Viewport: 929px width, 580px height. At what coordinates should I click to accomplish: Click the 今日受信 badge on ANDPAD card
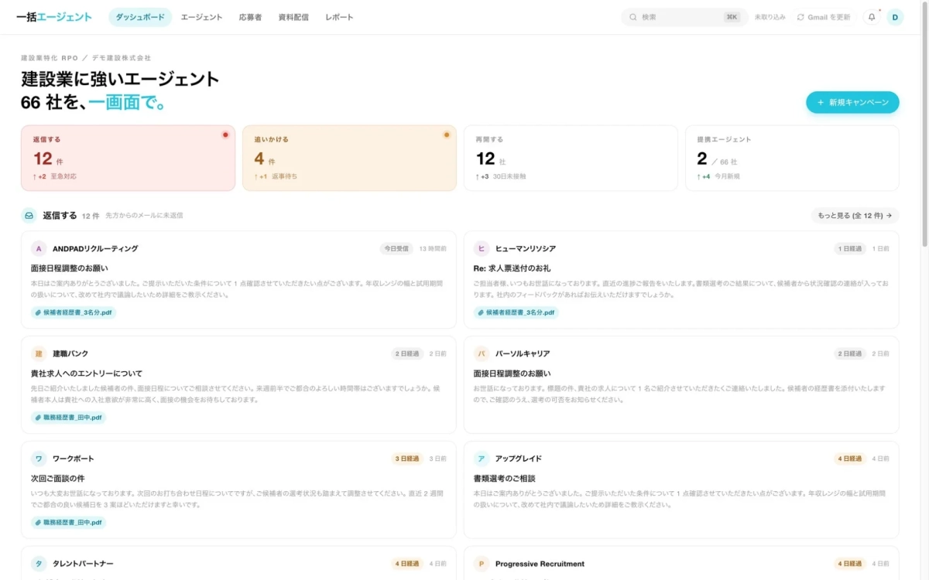396,248
